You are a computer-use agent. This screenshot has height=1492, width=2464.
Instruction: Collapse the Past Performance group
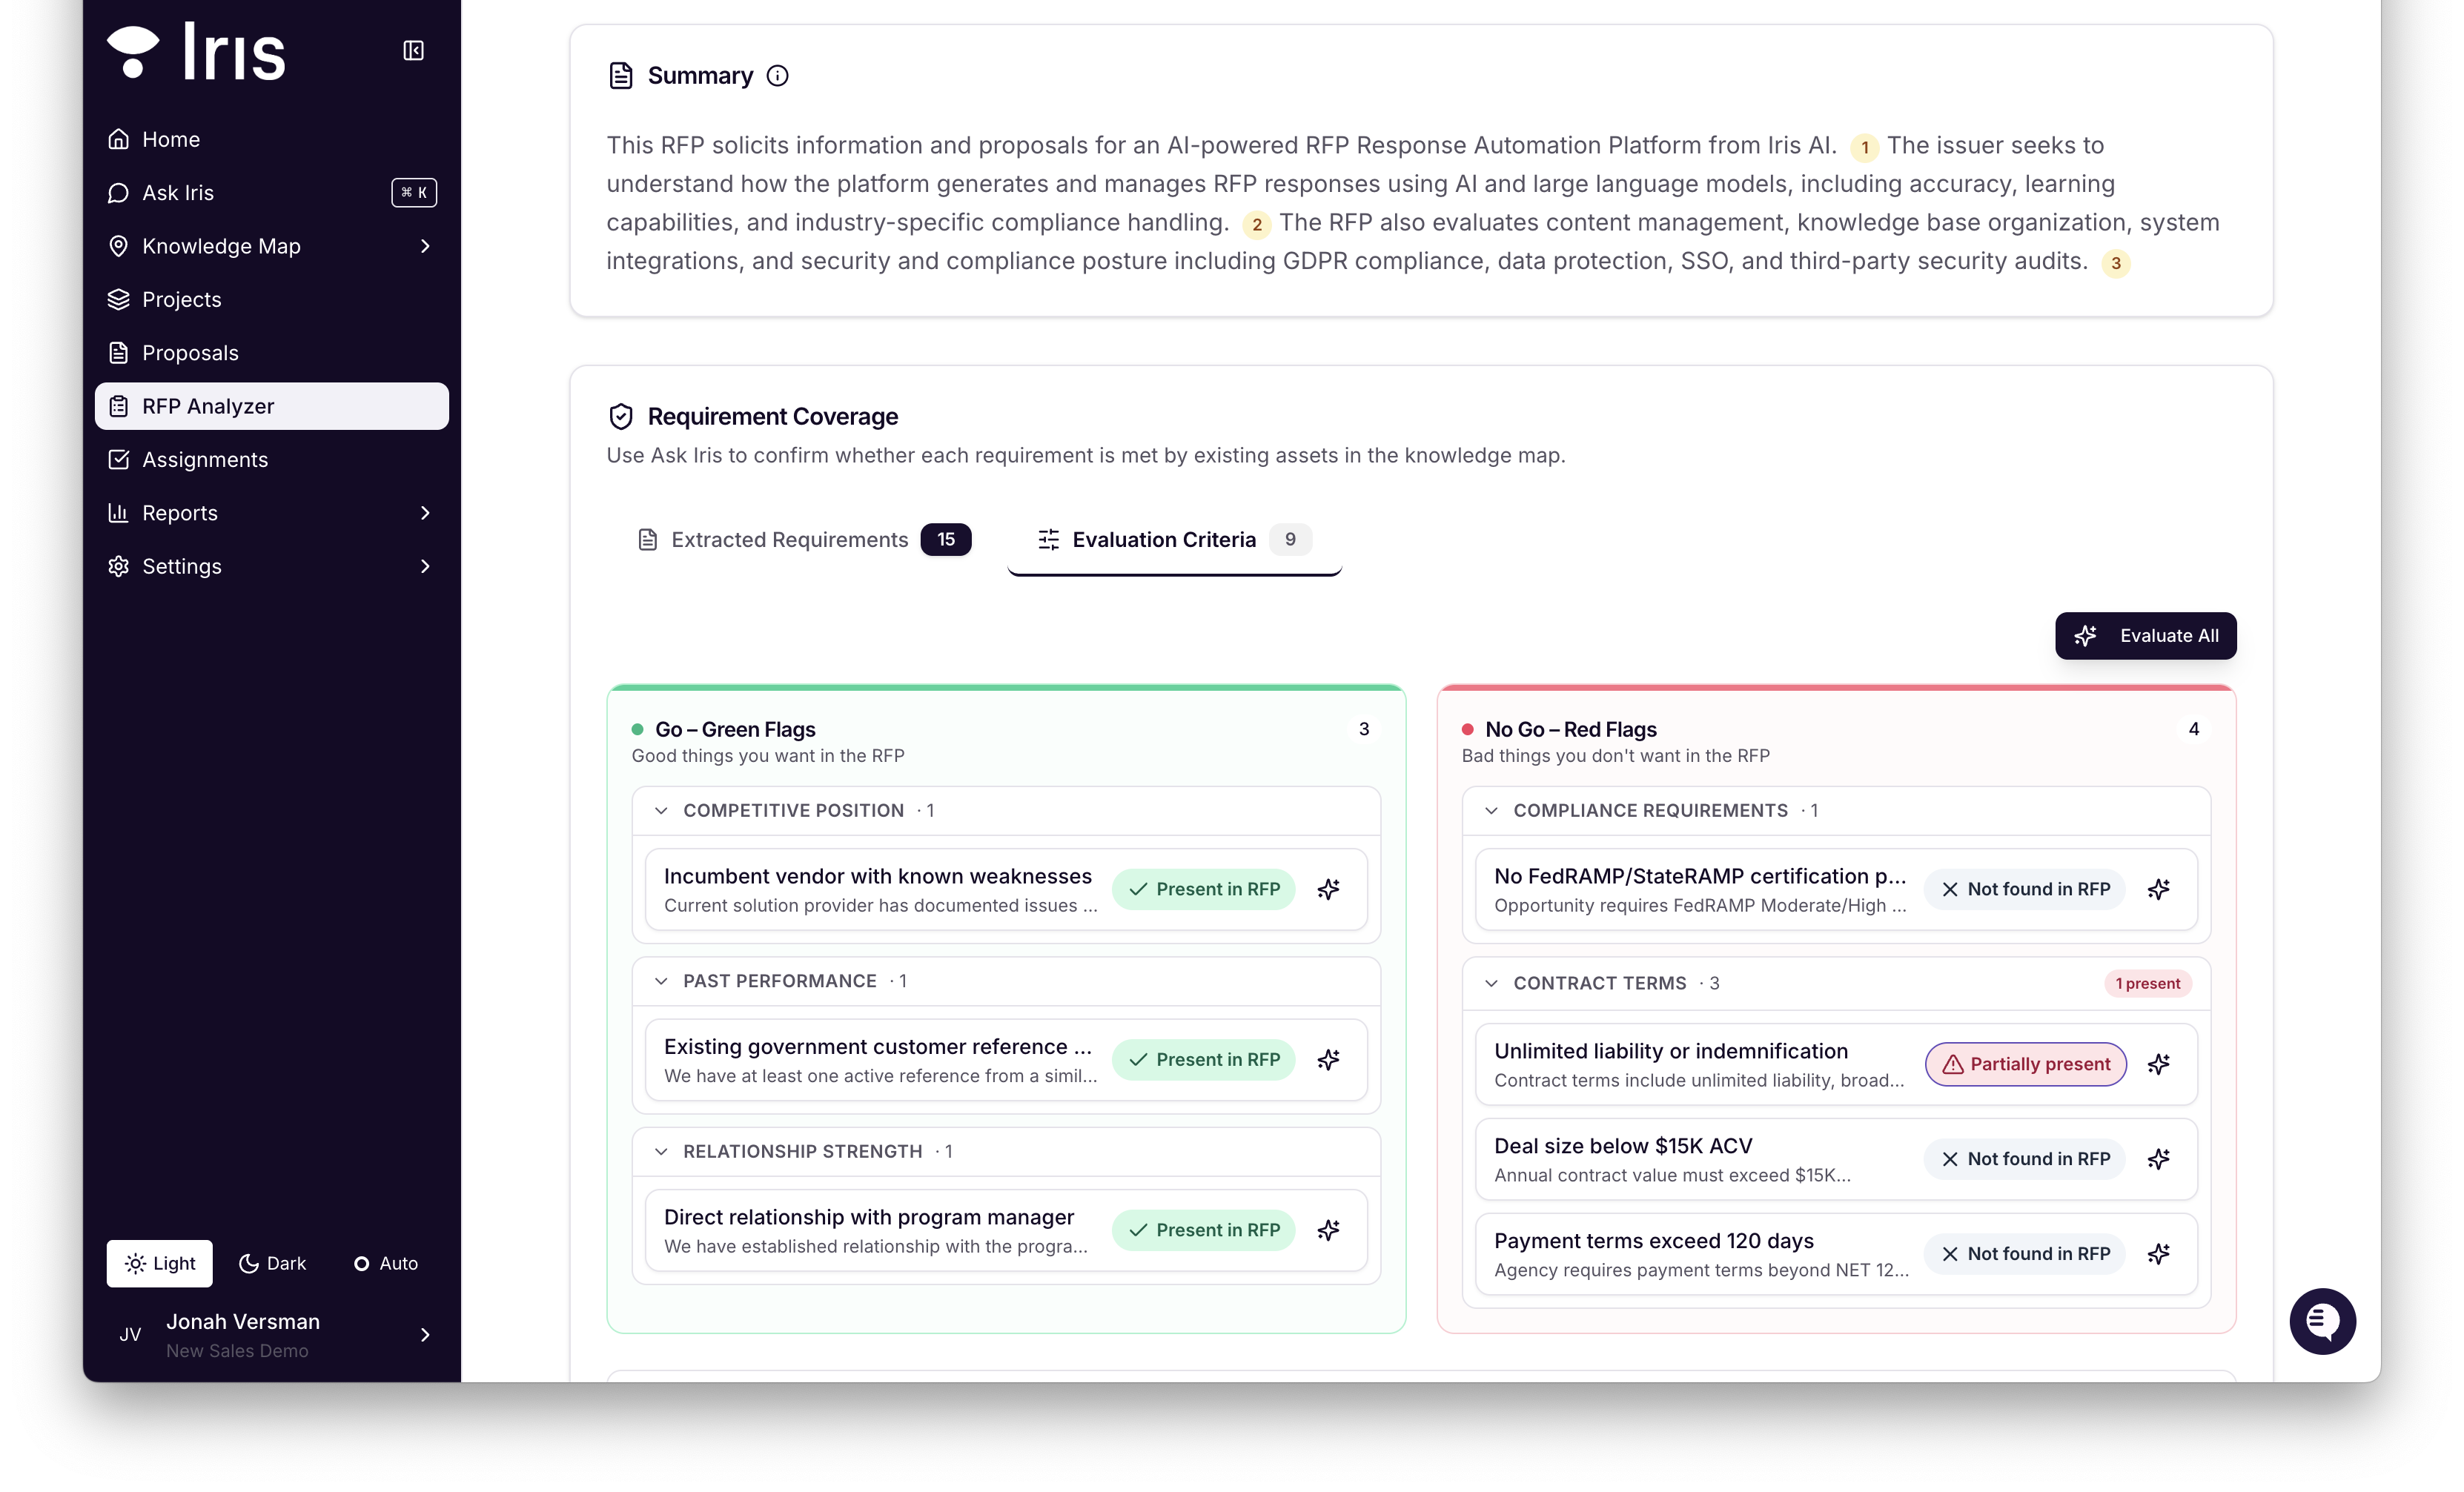[x=661, y=981]
